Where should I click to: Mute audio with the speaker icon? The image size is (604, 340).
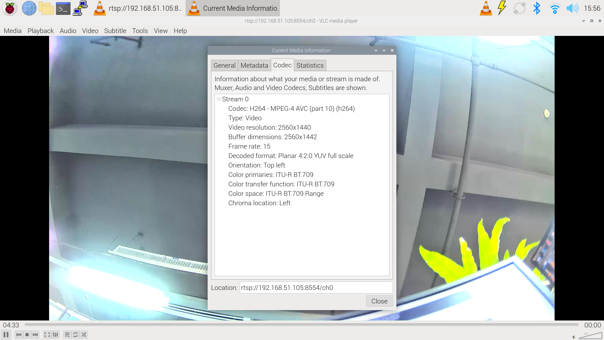point(574,337)
